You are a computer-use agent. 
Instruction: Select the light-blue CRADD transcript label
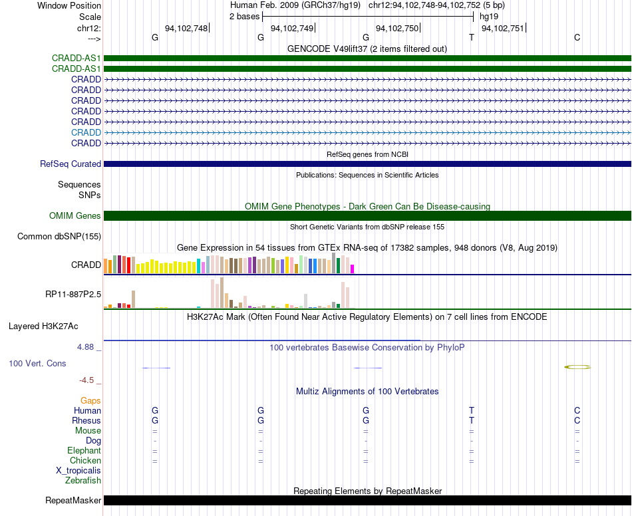86,132
